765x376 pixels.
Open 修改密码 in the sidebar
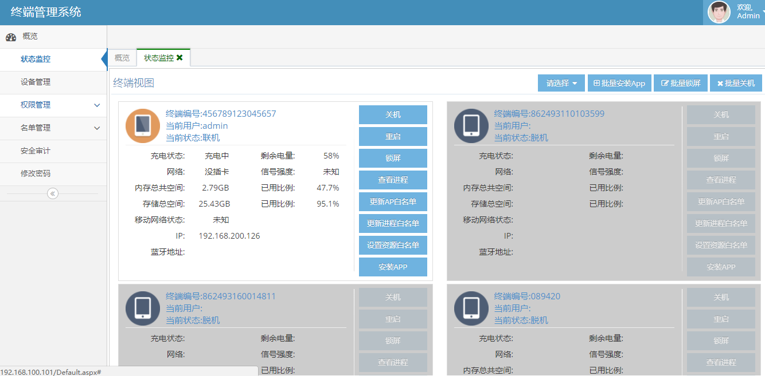pos(36,174)
